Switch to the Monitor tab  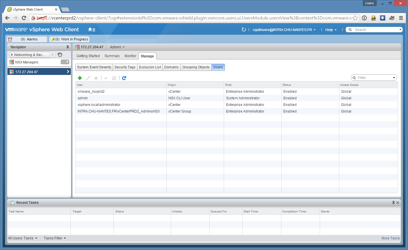(130, 56)
